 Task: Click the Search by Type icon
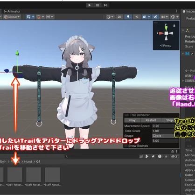pyautogui.click(x=147, y=156)
